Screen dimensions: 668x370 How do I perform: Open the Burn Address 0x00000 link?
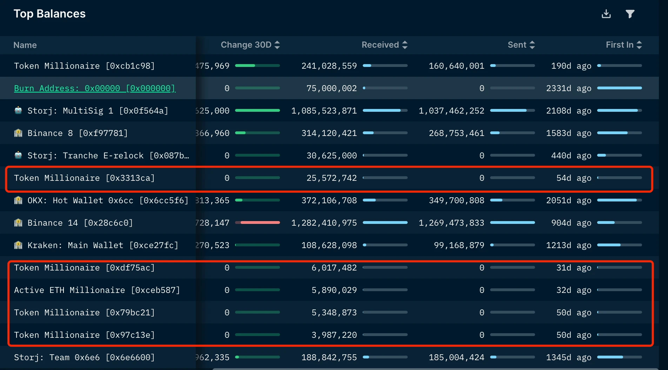click(95, 88)
